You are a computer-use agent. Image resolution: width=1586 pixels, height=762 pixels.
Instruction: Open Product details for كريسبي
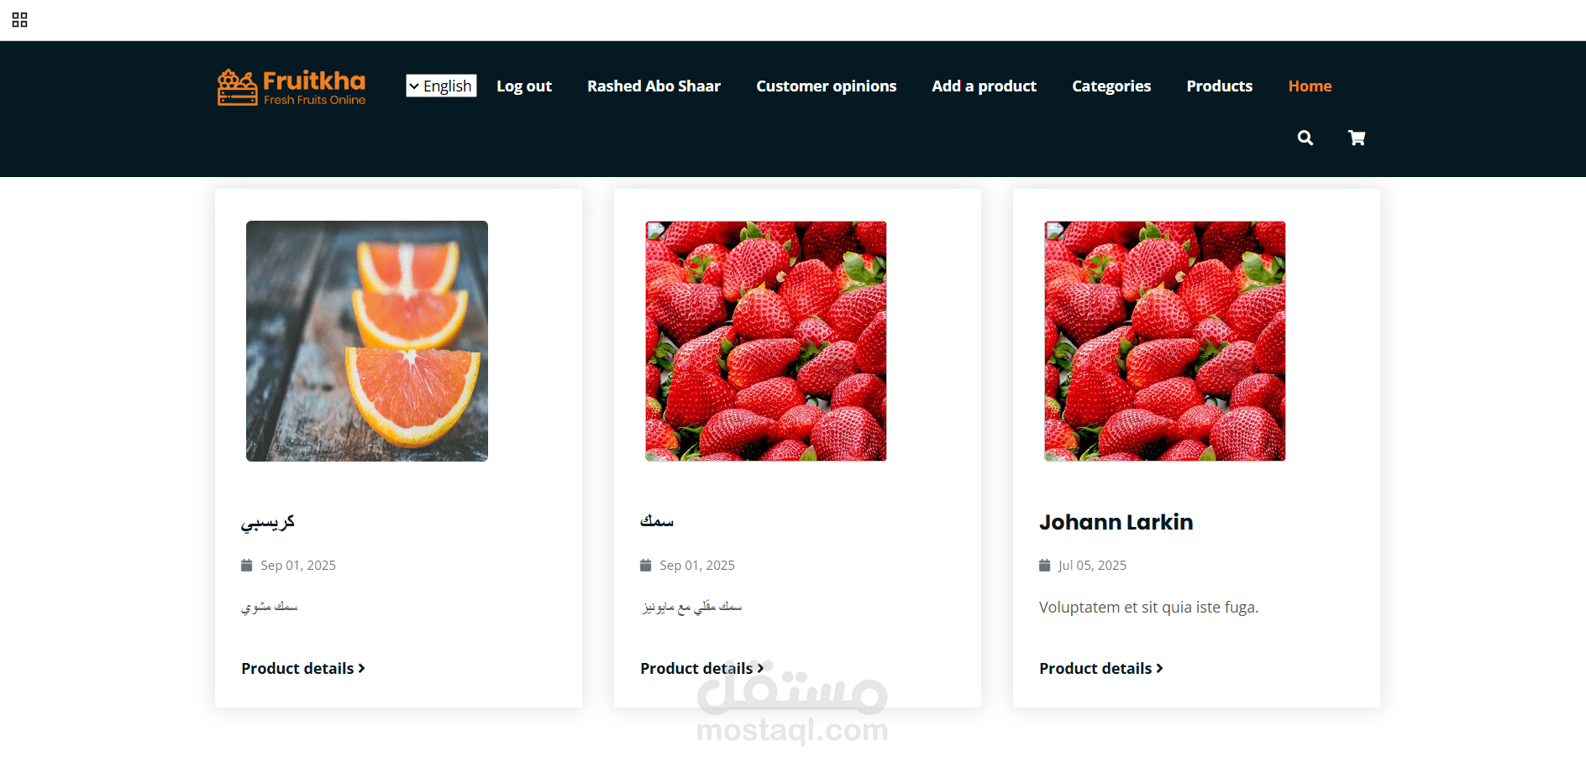point(303,669)
